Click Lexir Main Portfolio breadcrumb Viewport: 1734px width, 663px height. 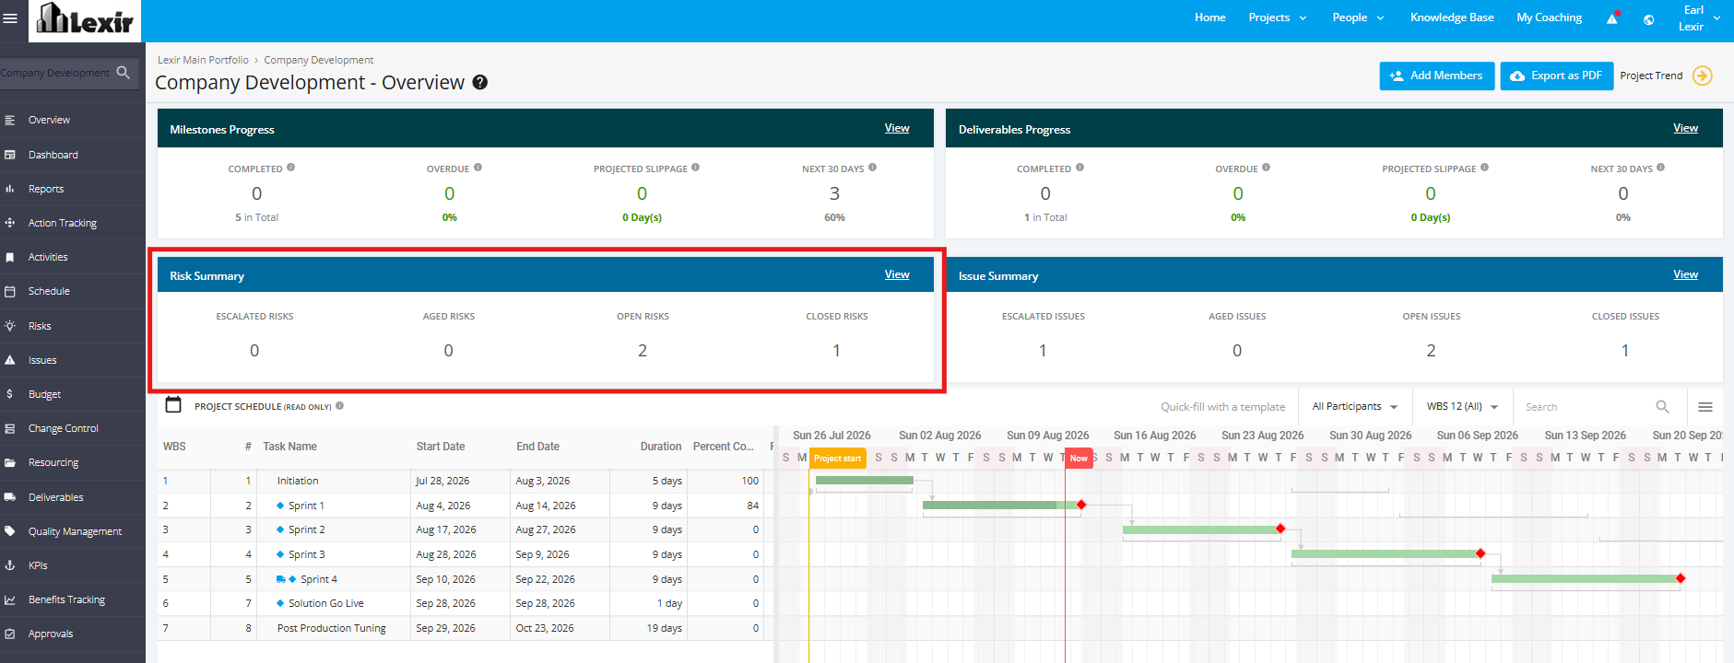(x=203, y=60)
